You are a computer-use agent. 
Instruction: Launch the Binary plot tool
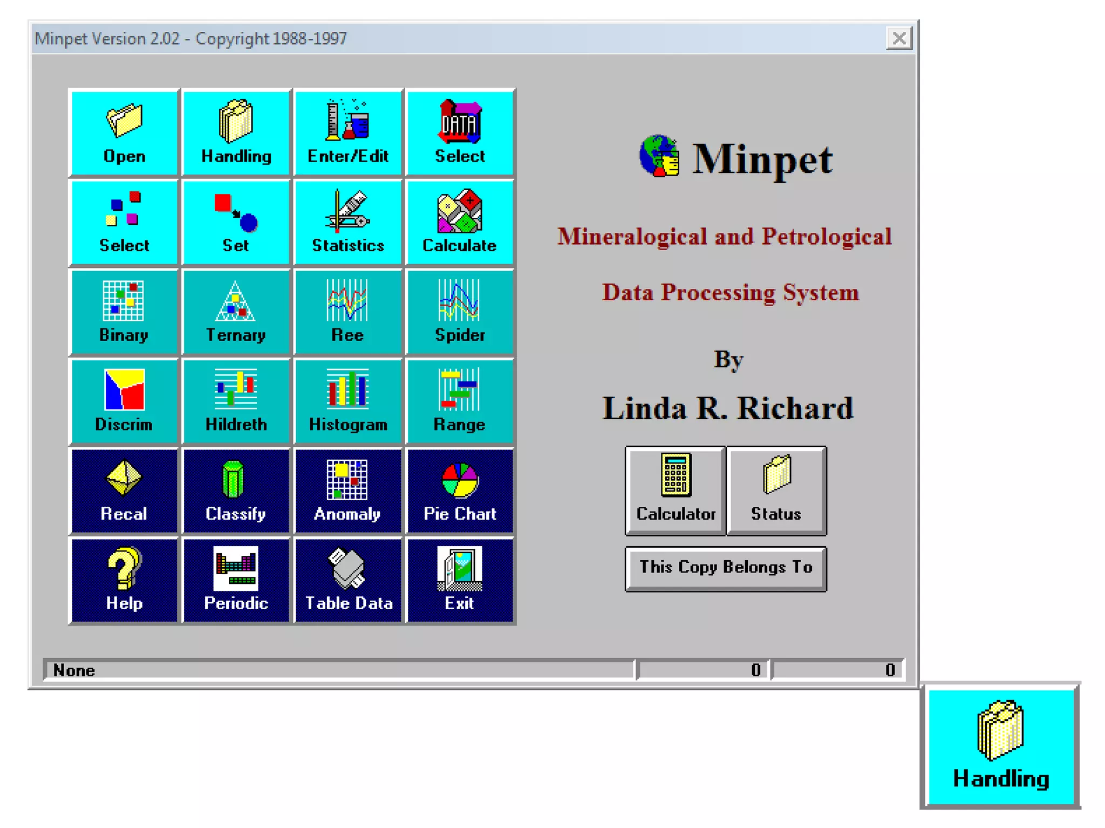(x=124, y=312)
